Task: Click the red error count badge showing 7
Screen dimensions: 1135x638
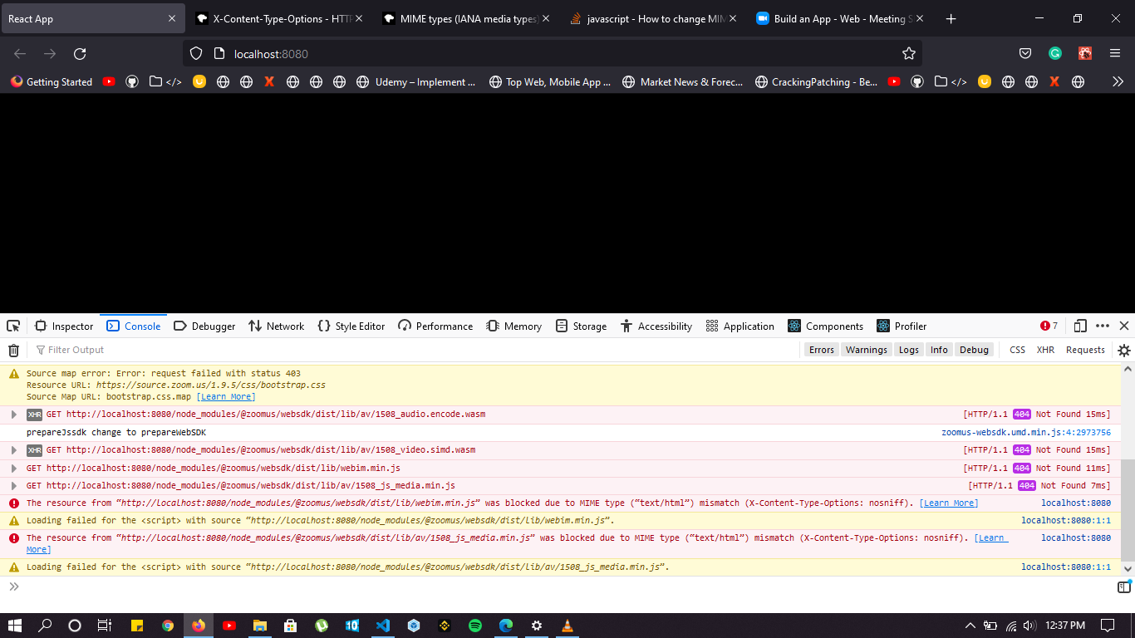Action: coord(1049,326)
